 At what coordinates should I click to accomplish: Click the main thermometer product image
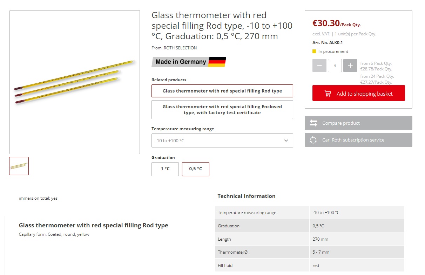pyautogui.click(x=74, y=82)
